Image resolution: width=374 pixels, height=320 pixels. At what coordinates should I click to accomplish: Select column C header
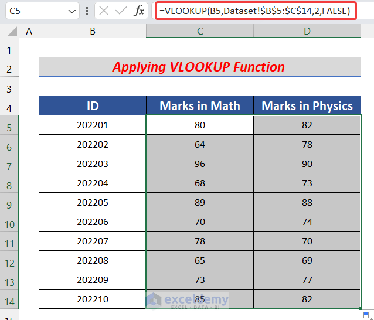click(x=200, y=31)
